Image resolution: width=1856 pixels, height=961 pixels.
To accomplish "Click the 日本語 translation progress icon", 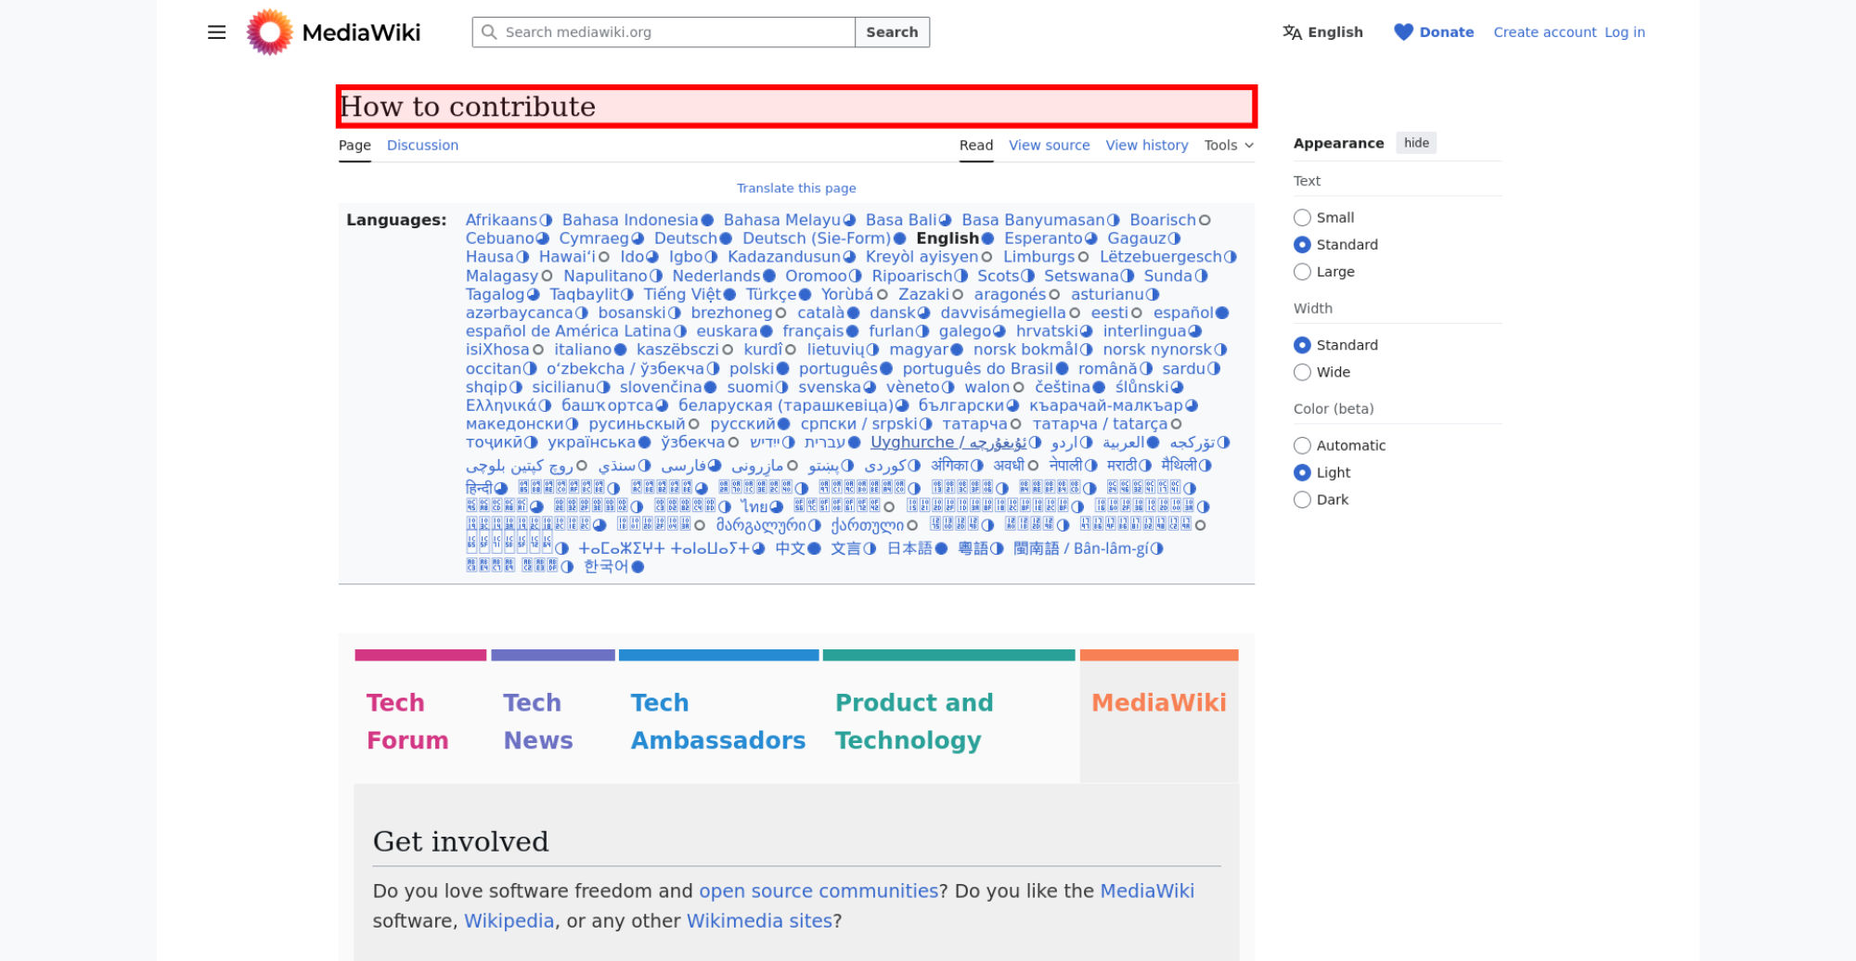I will point(941,549).
